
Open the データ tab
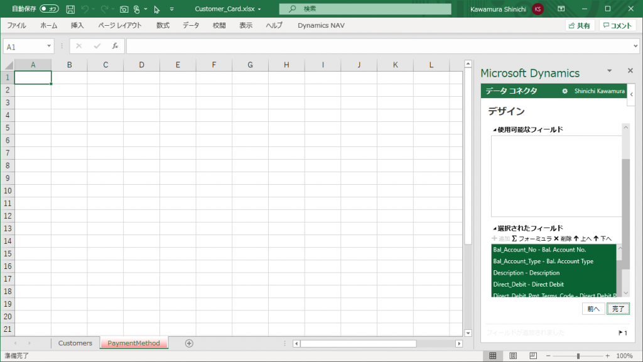click(x=191, y=25)
